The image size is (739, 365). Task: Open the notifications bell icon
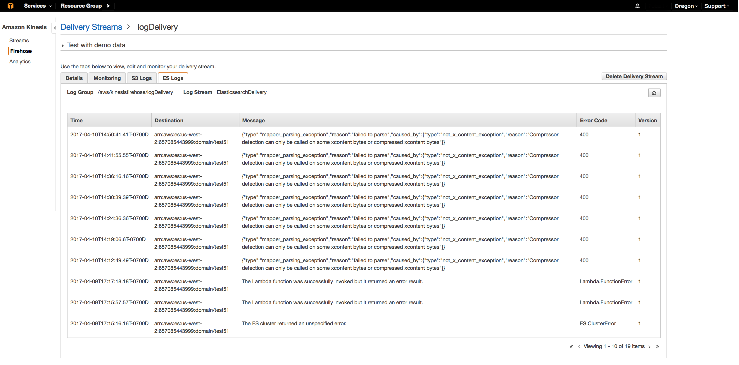(x=637, y=6)
